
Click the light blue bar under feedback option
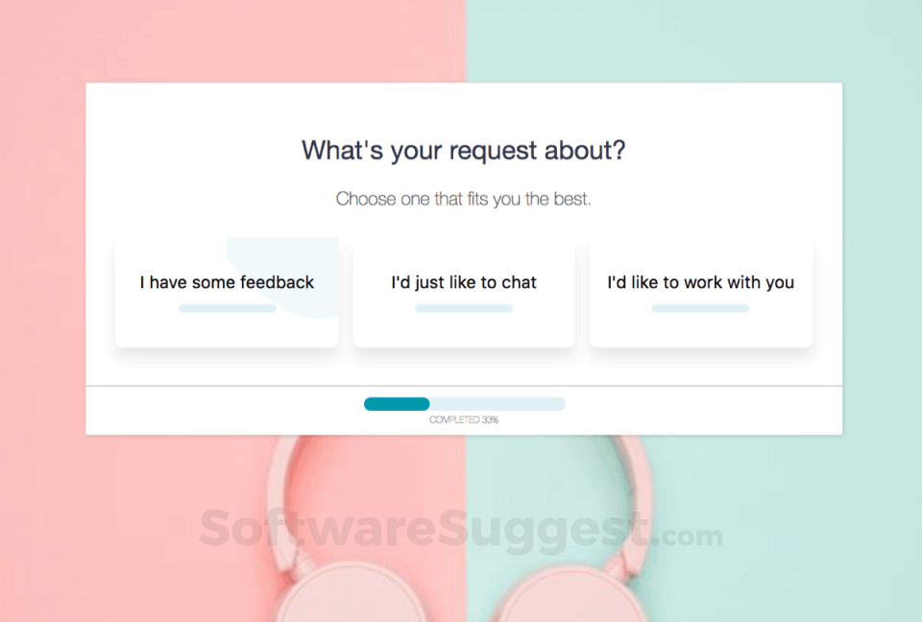pos(227,308)
